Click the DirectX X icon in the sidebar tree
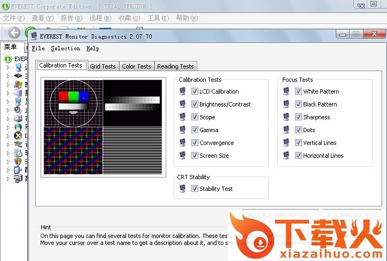387x261 pixels. [x=18, y=135]
